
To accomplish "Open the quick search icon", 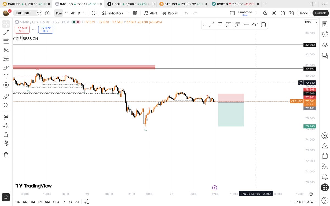I will [265, 13].
